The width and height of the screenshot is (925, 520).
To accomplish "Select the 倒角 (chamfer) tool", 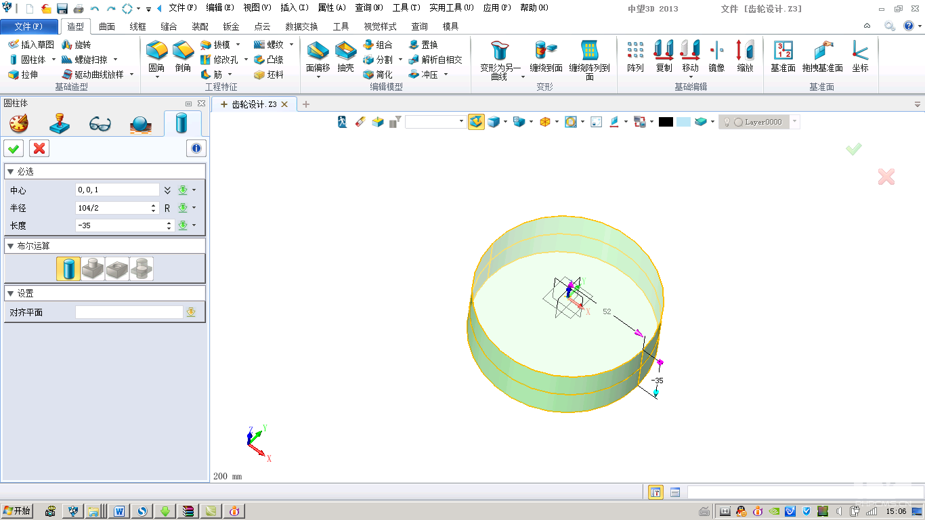I will [183, 51].
